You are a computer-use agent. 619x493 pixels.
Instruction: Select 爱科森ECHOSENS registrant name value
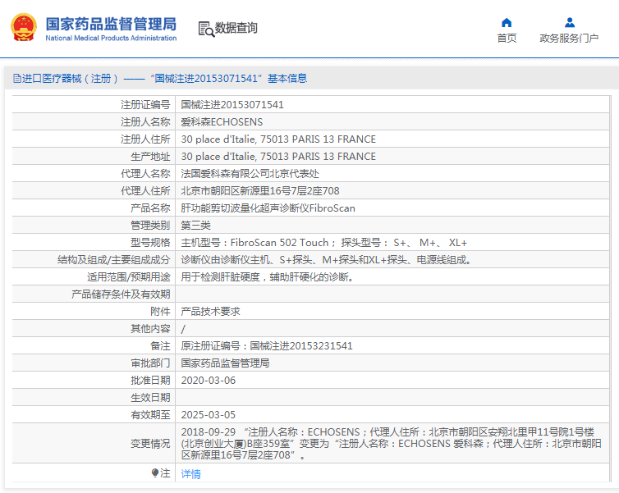coord(222,122)
